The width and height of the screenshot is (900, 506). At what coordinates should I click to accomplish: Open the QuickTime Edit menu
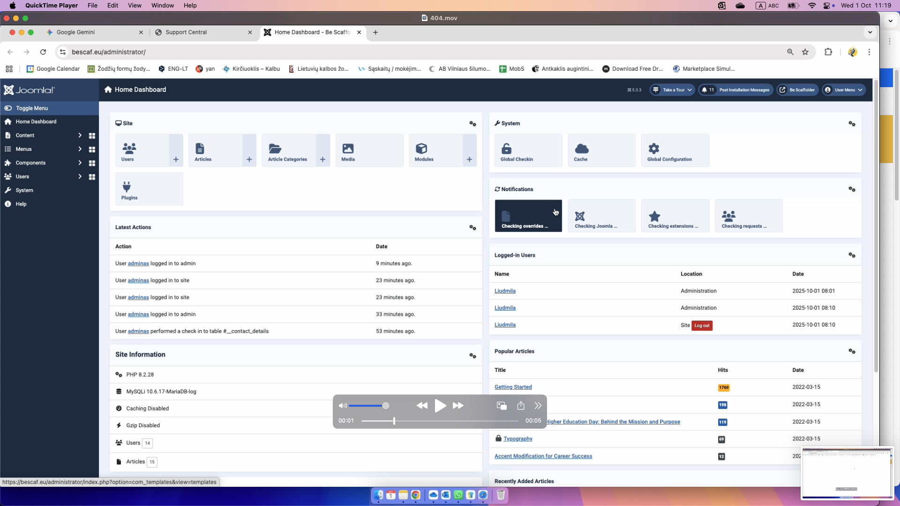click(x=112, y=6)
